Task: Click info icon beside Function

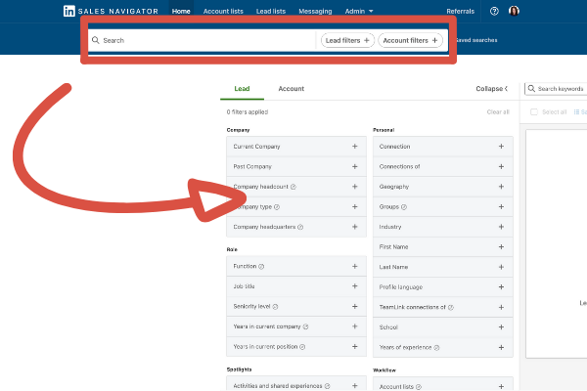Action: point(261,267)
